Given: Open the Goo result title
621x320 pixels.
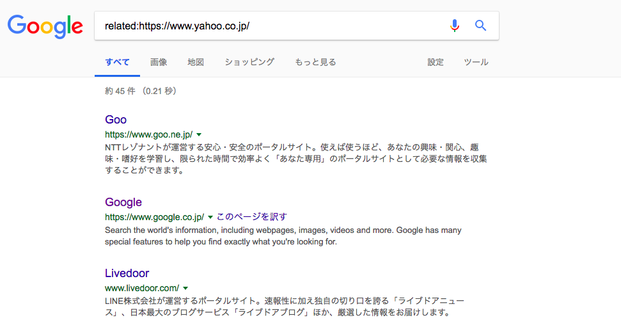Looking at the screenshot, I should [x=116, y=119].
